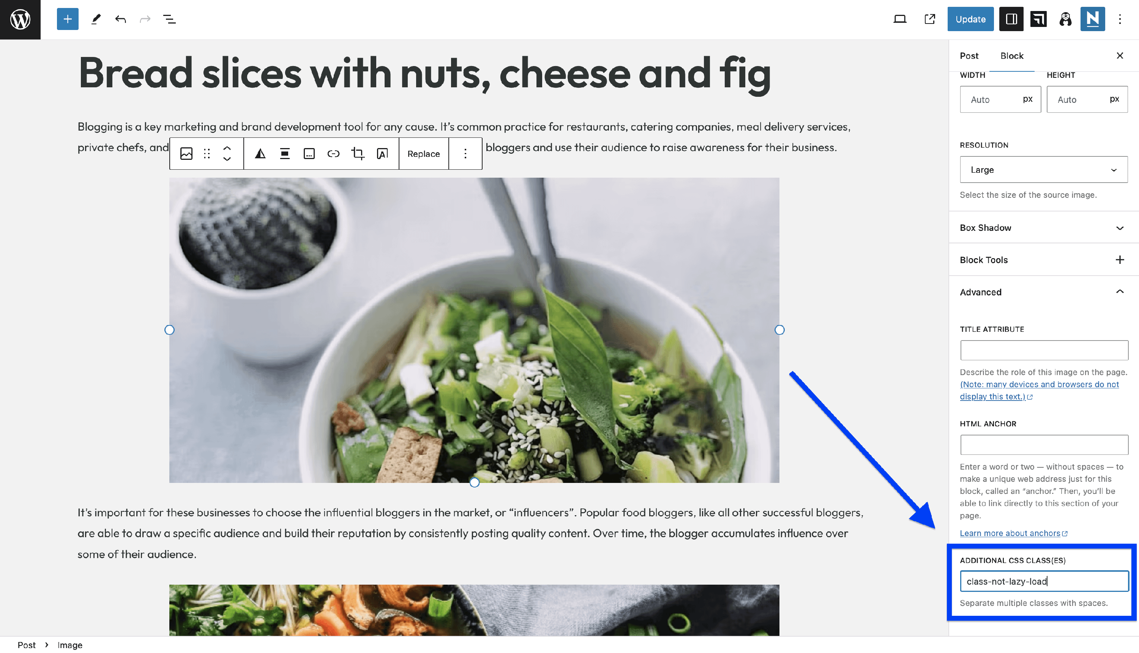Select the crop image tool
This screenshot has height=653, width=1139.
[358, 154]
